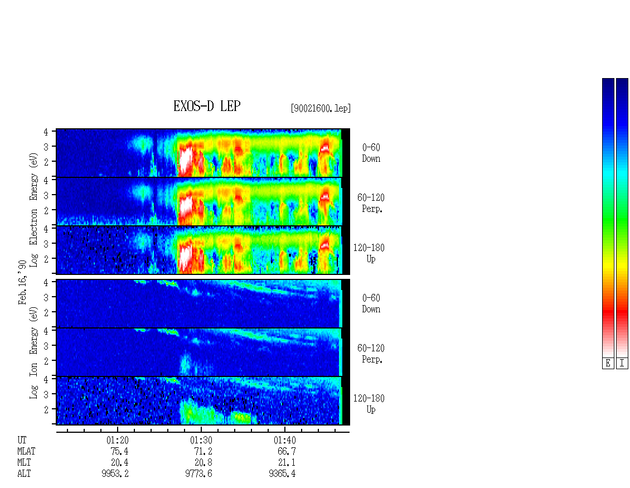This screenshot has width=630, height=488.
Task: Click the ALT row label
Action: (24, 473)
